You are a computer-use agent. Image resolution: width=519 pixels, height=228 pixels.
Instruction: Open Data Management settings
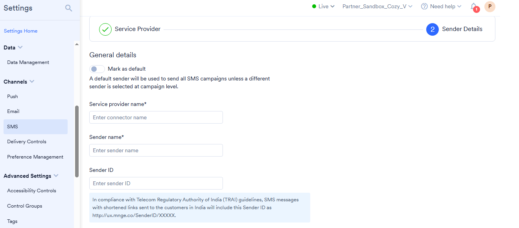coord(28,62)
